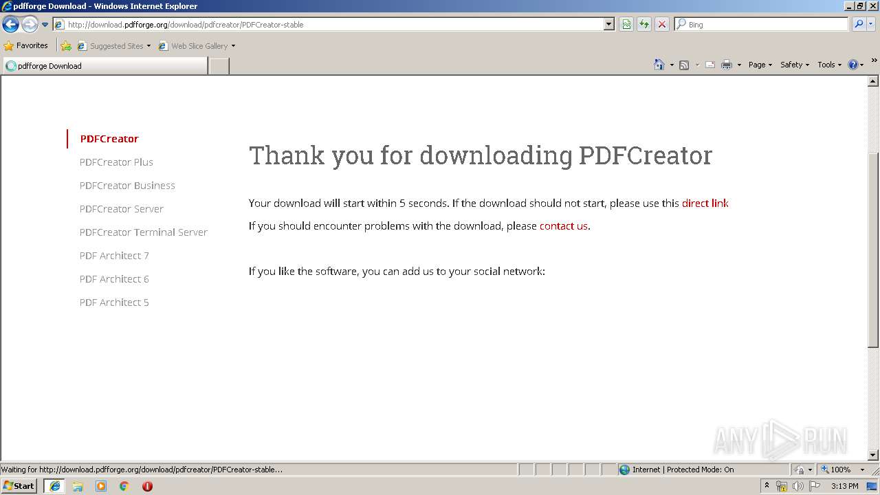Viewport: 880px width, 495px height.
Task: Open the PDF Architect 5 link
Action: [x=114, y=302]
